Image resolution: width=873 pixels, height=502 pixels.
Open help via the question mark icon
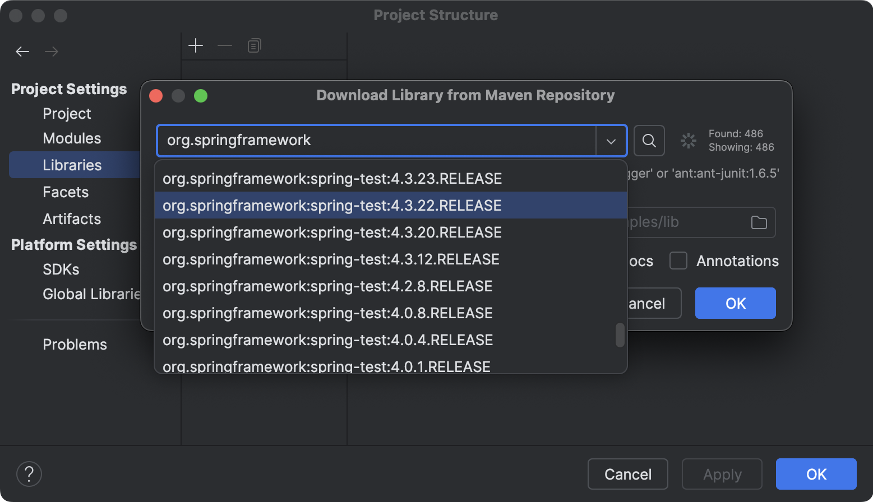(29, 473)
